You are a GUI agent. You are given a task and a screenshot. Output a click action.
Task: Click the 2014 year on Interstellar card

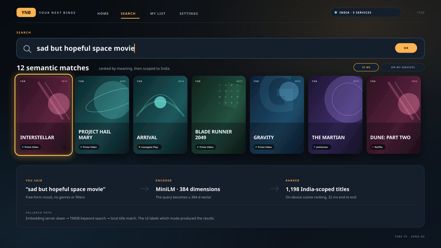click(x=65, y=81)
